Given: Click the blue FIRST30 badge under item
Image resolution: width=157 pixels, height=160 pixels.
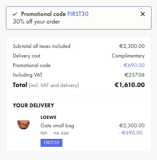Looking at the screenshot, I should (51, 143).
